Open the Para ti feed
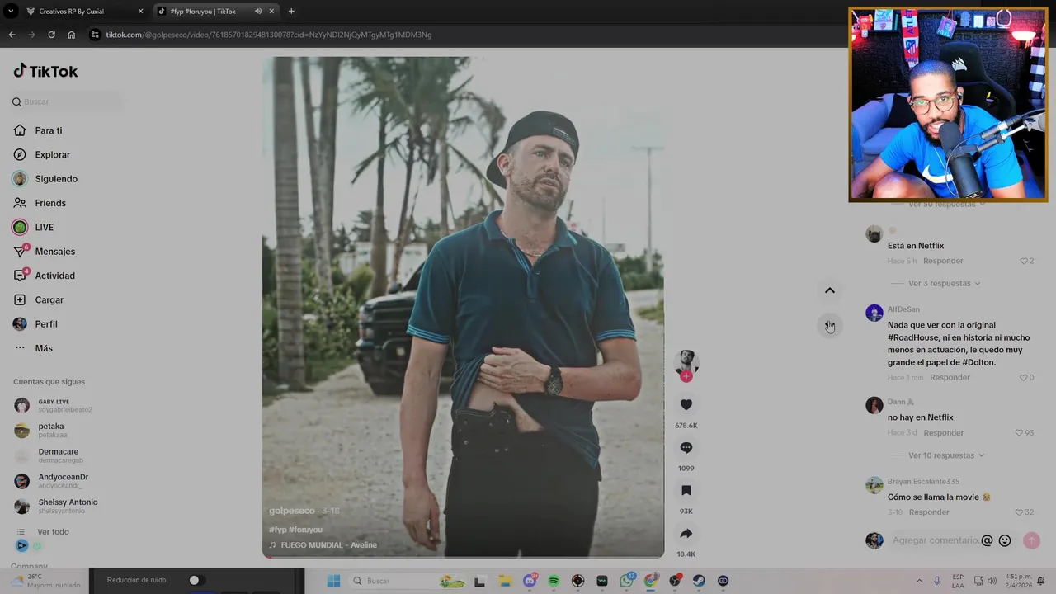 (38, 130)
